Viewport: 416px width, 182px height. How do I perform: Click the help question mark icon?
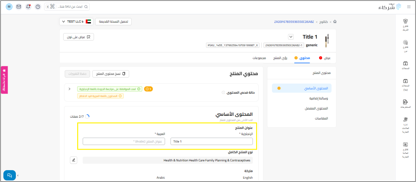click(x=38, y=7)
